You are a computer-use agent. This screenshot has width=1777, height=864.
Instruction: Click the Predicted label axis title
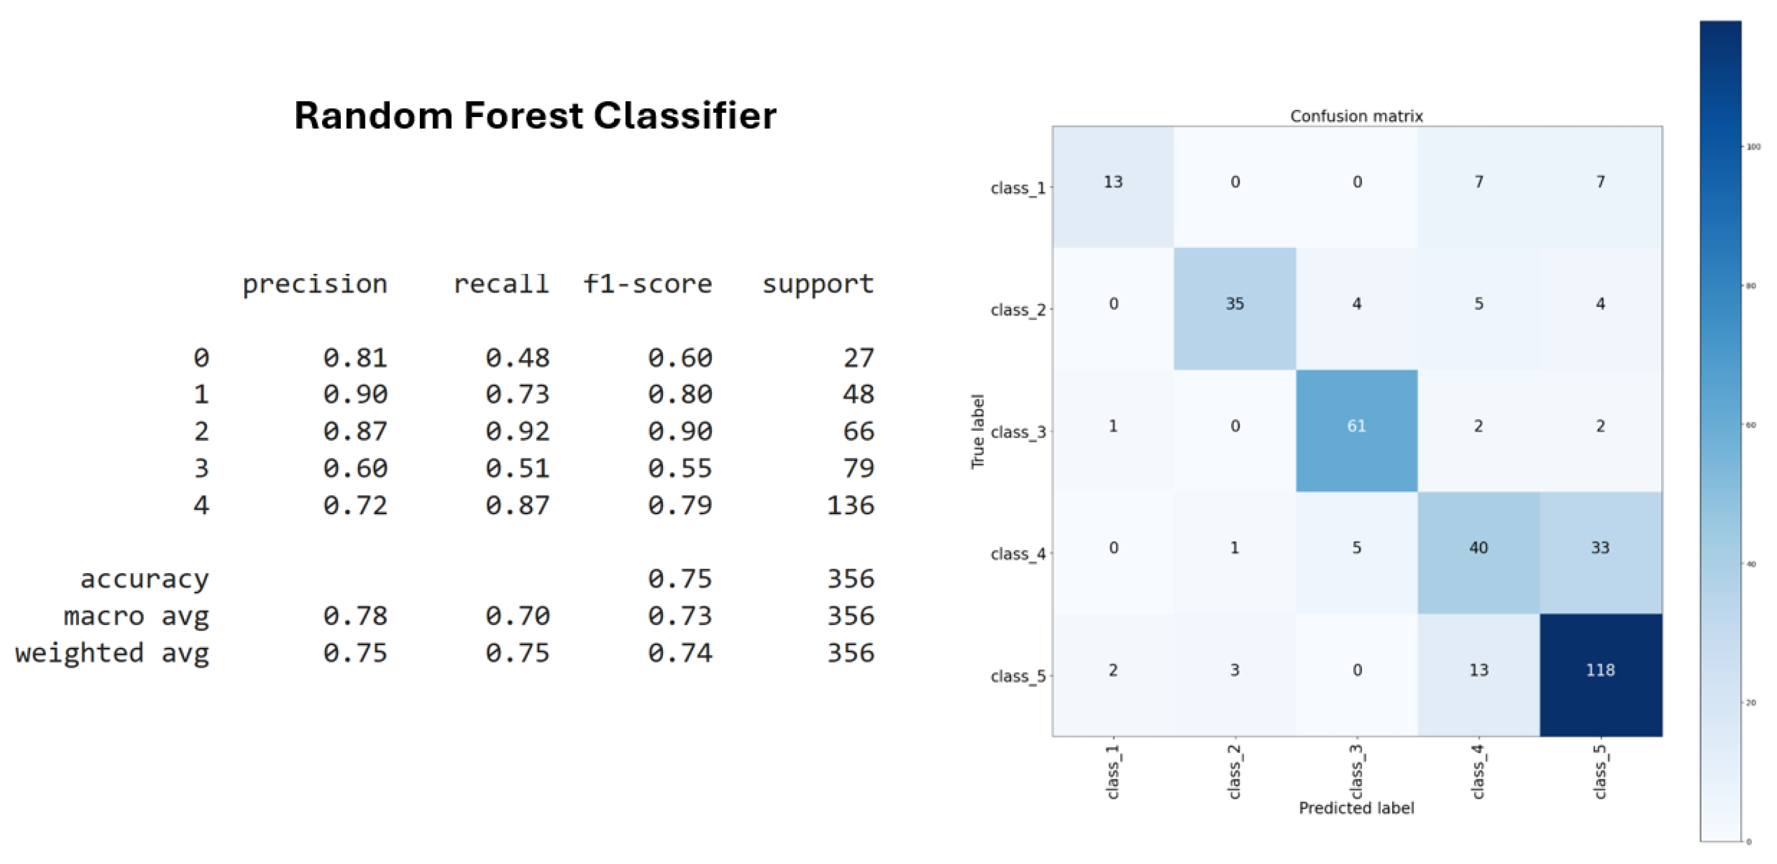(x=1356, y=808)
